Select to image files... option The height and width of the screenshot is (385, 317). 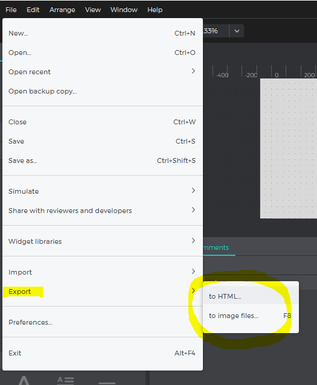[x=251, y=316]
